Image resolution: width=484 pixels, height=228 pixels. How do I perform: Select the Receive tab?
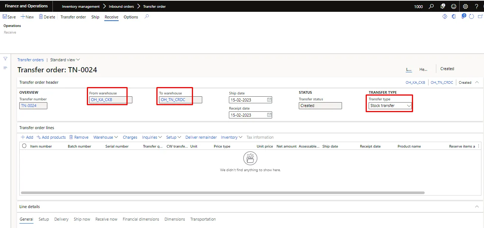point(111,17)
